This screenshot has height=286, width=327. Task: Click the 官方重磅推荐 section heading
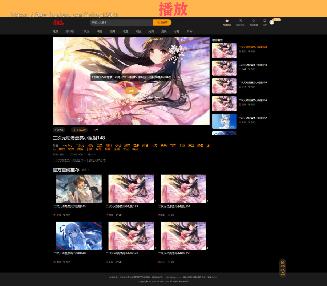[66, 170]
